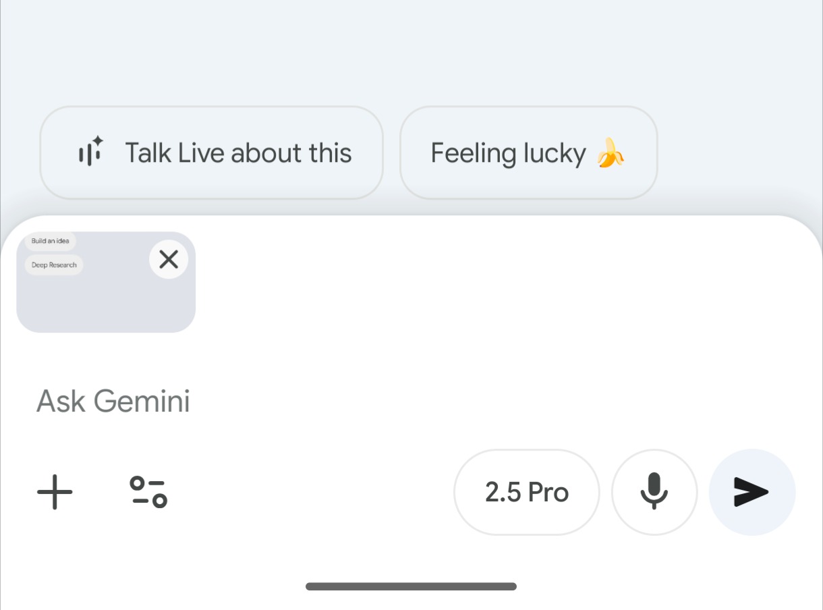Remove the attached image with the X
Screen dimensions: 823x610
pos(169,259)
